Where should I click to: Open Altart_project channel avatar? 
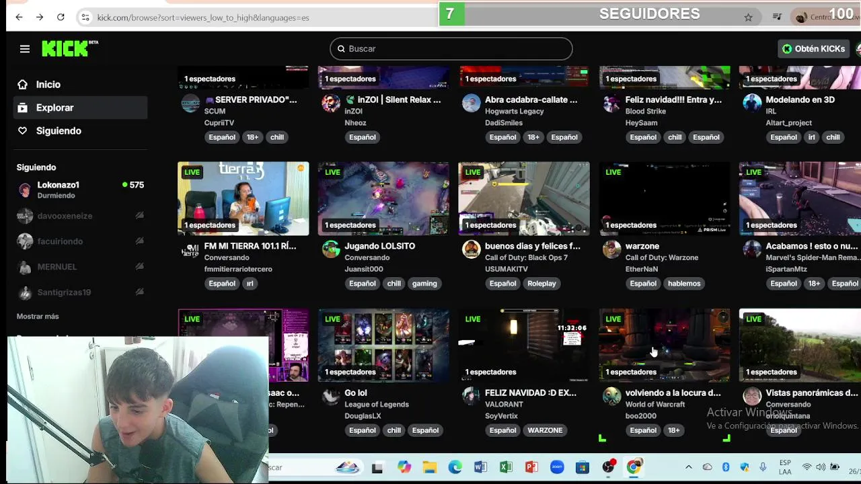[x=752, y=104]
